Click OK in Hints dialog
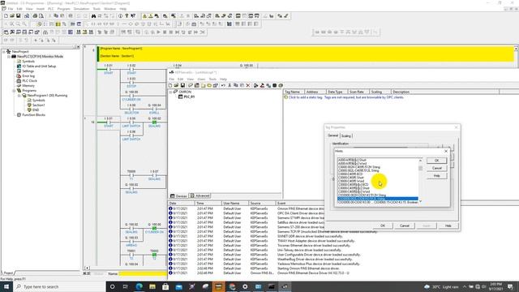The height and width of the screenshot is (292, 519). 436,161
